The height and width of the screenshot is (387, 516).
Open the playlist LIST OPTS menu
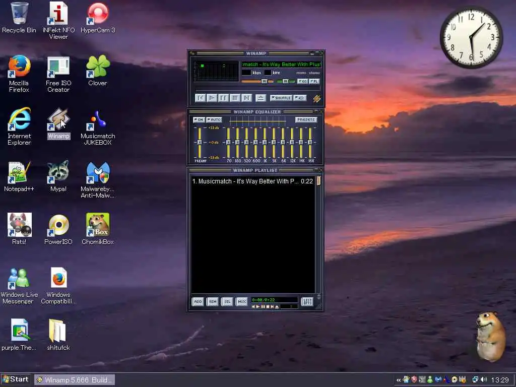(x=307, y=301)
